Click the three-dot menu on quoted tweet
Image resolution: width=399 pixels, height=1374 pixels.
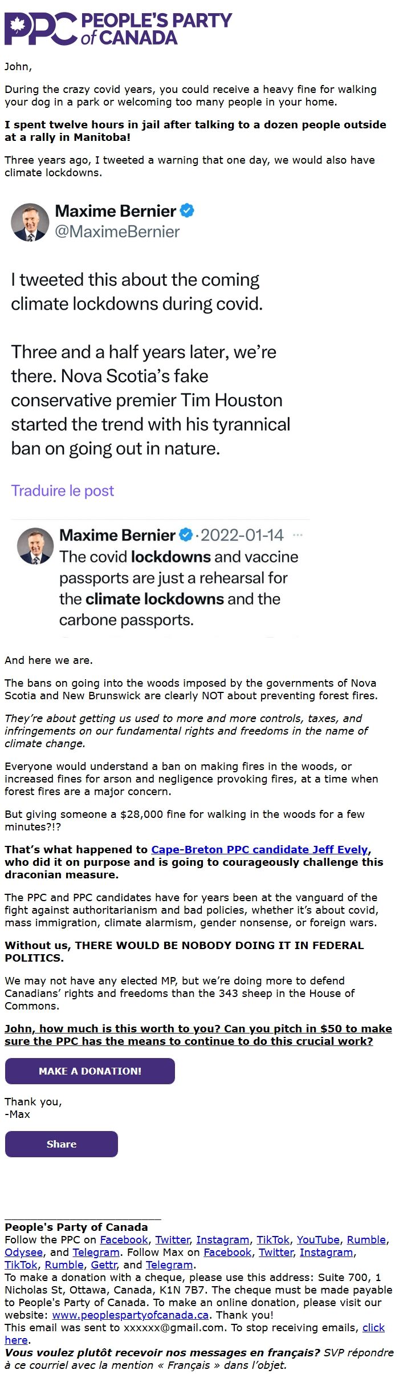[x=298, y=535]
